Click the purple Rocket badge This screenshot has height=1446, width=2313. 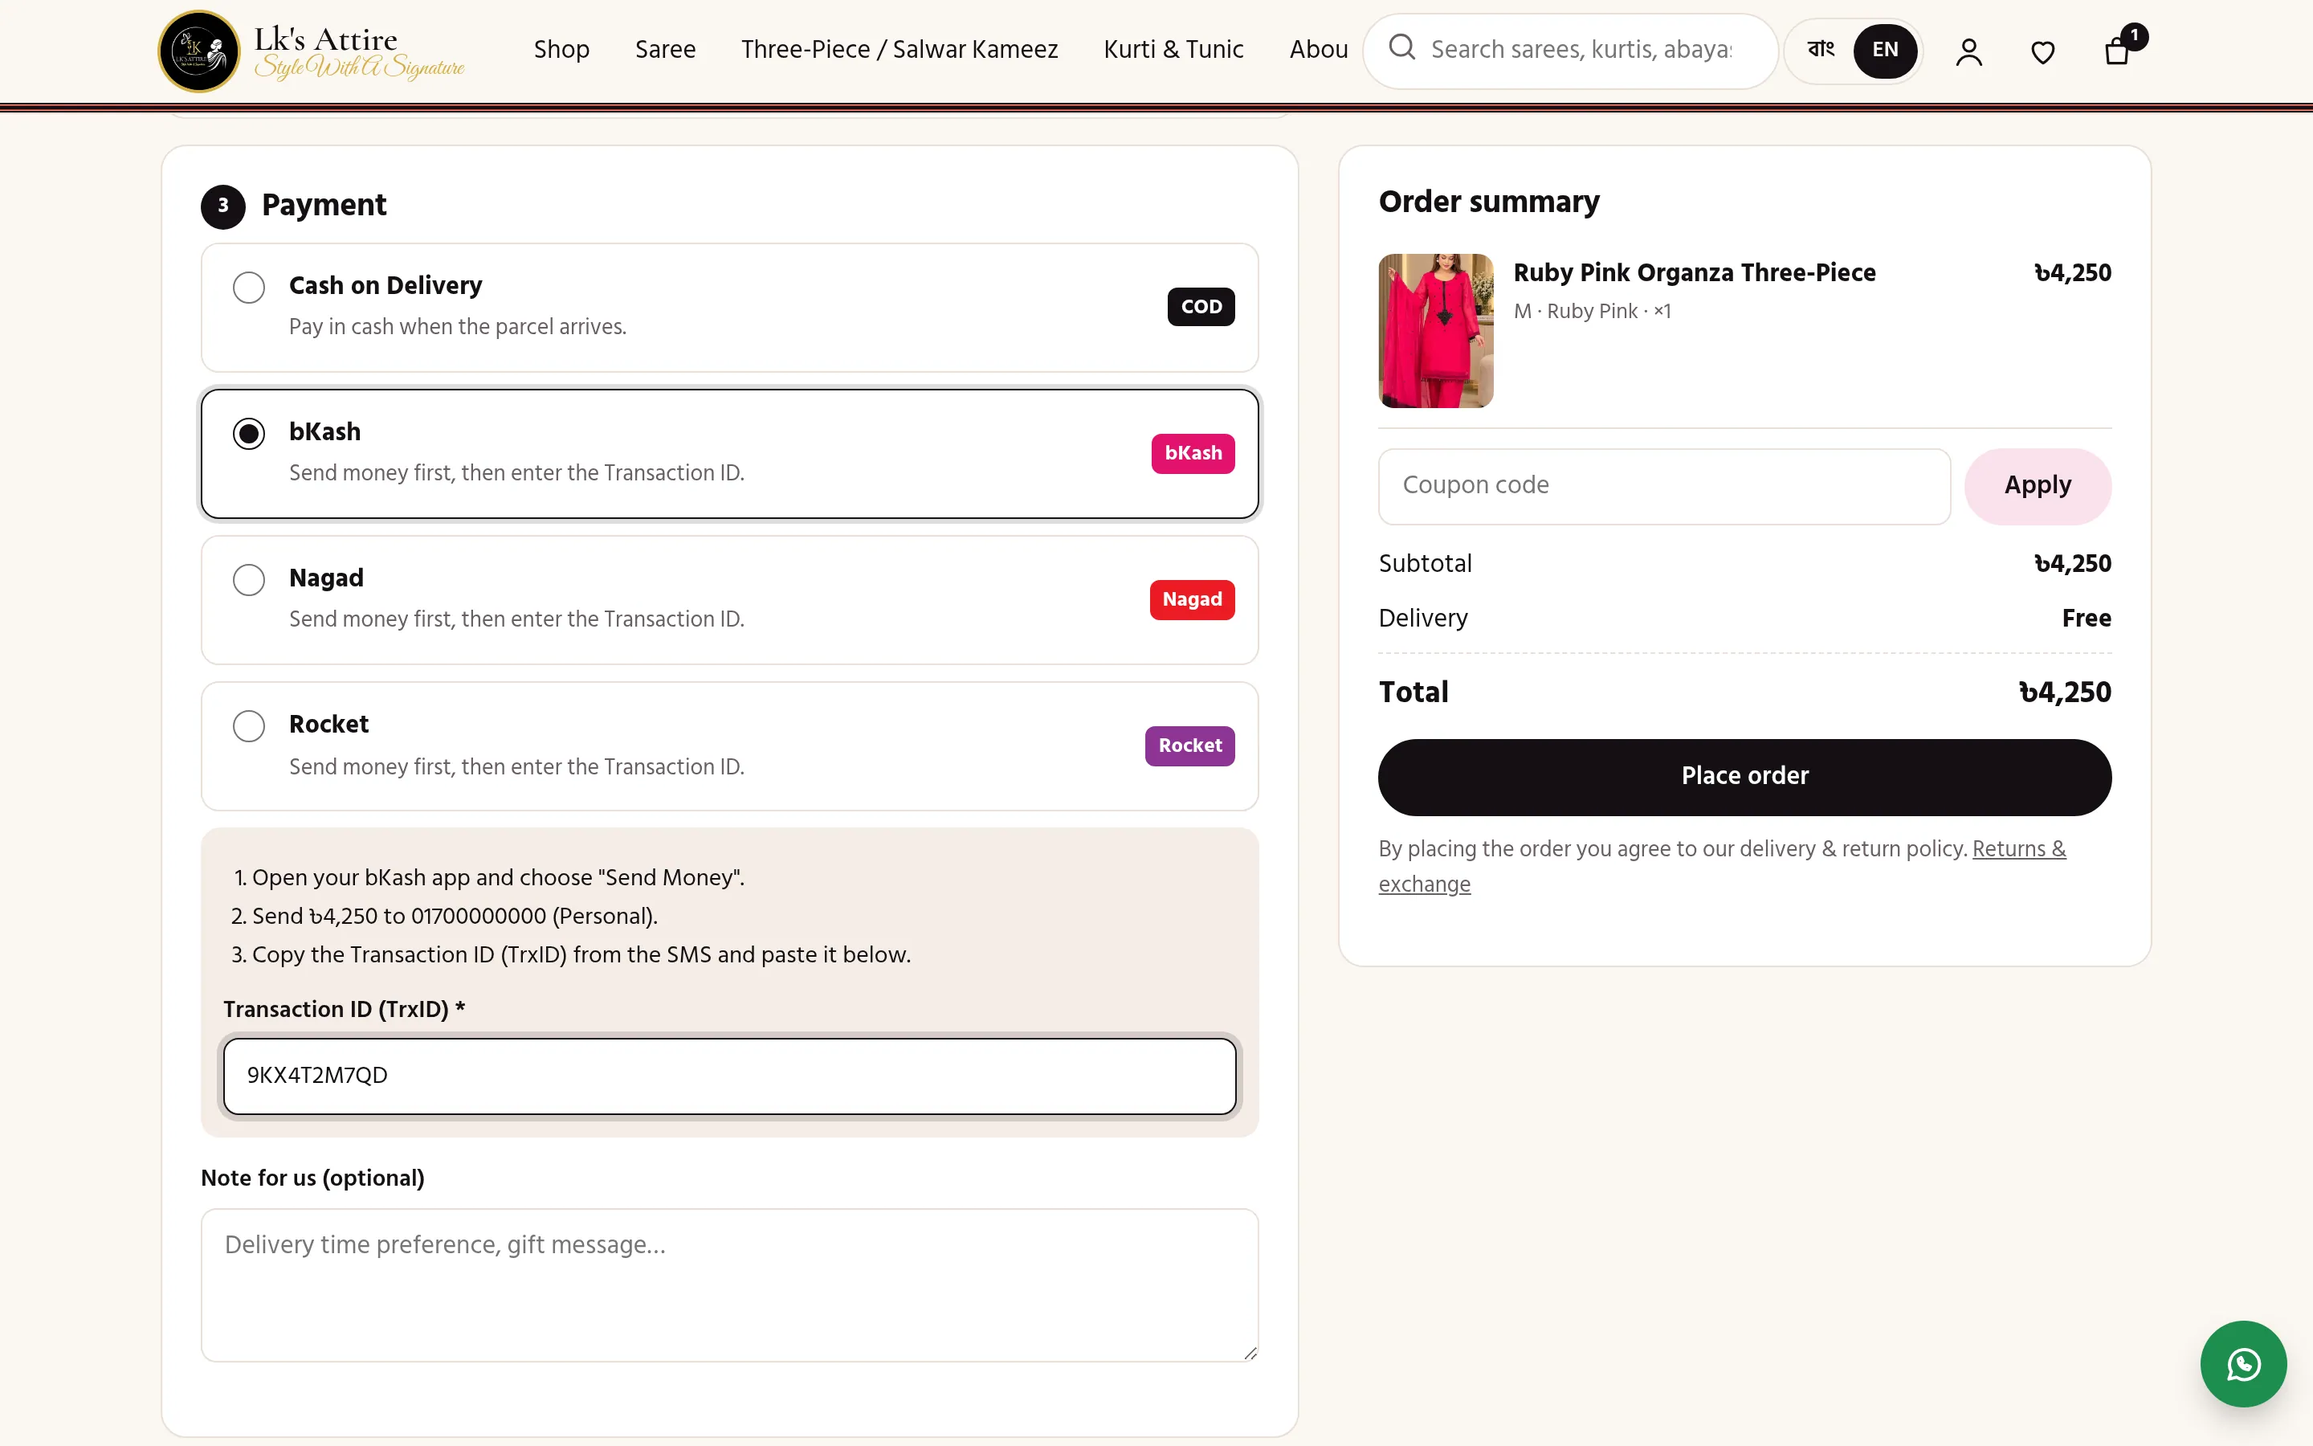1190,746
